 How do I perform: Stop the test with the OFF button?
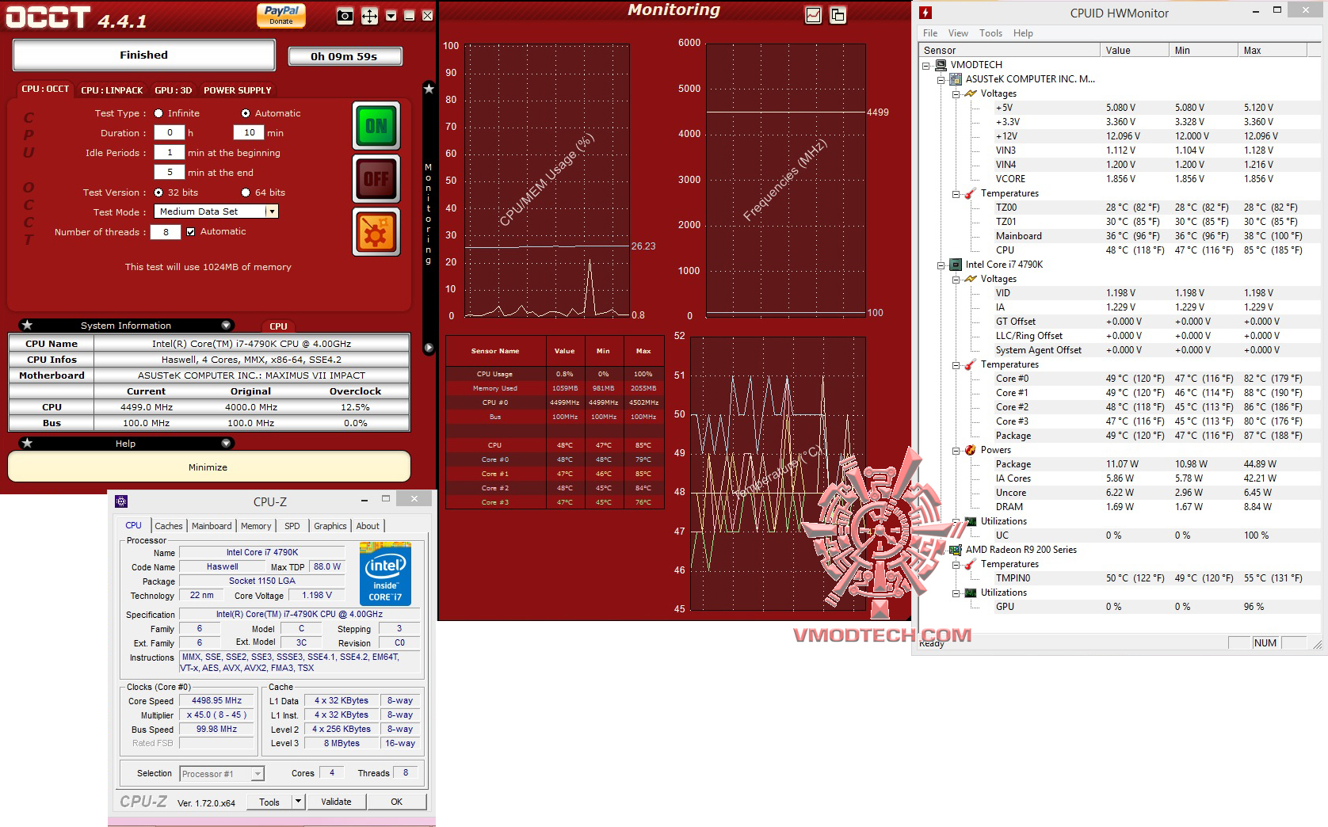376,178
